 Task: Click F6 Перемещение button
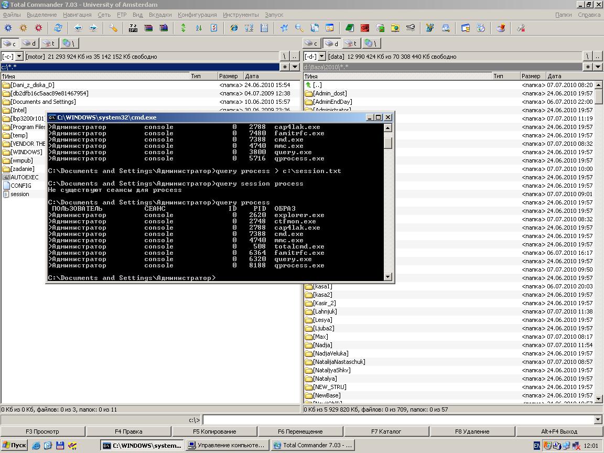300,432
